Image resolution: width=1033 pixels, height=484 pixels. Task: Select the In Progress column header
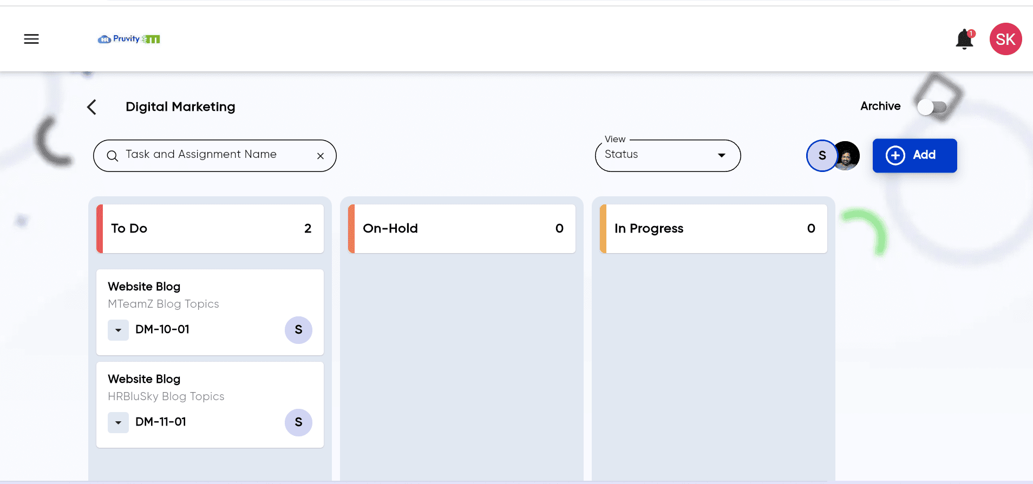click(714, 229)
